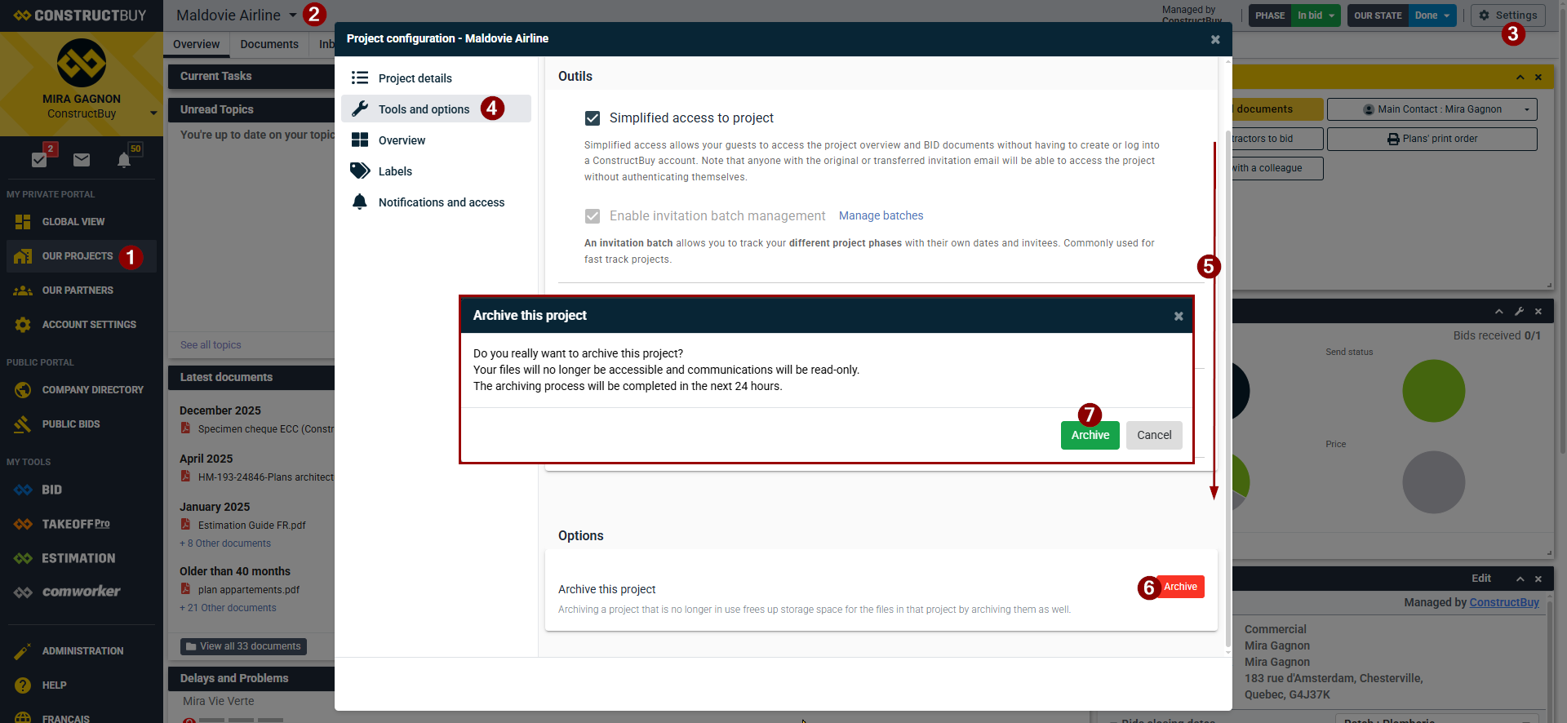Select Labels in configuration menu
The height and width of the screenshot is (723, 1567).
coord(436,171)
